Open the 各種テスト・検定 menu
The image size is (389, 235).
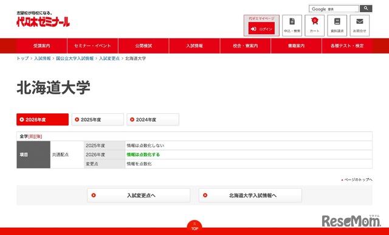pyautogui.click(x=347, y=46)
